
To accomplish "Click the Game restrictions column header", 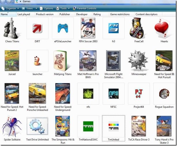I will [122, 14].
